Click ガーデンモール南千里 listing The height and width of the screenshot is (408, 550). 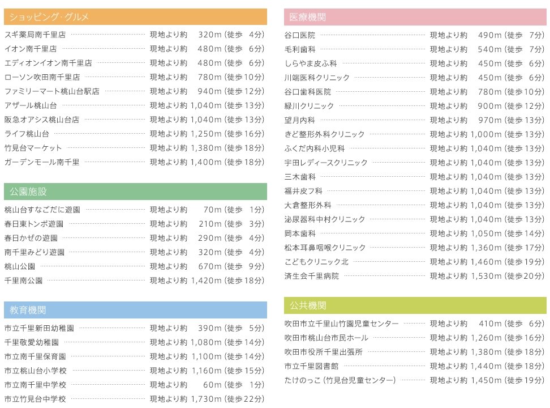click(42, 162)
